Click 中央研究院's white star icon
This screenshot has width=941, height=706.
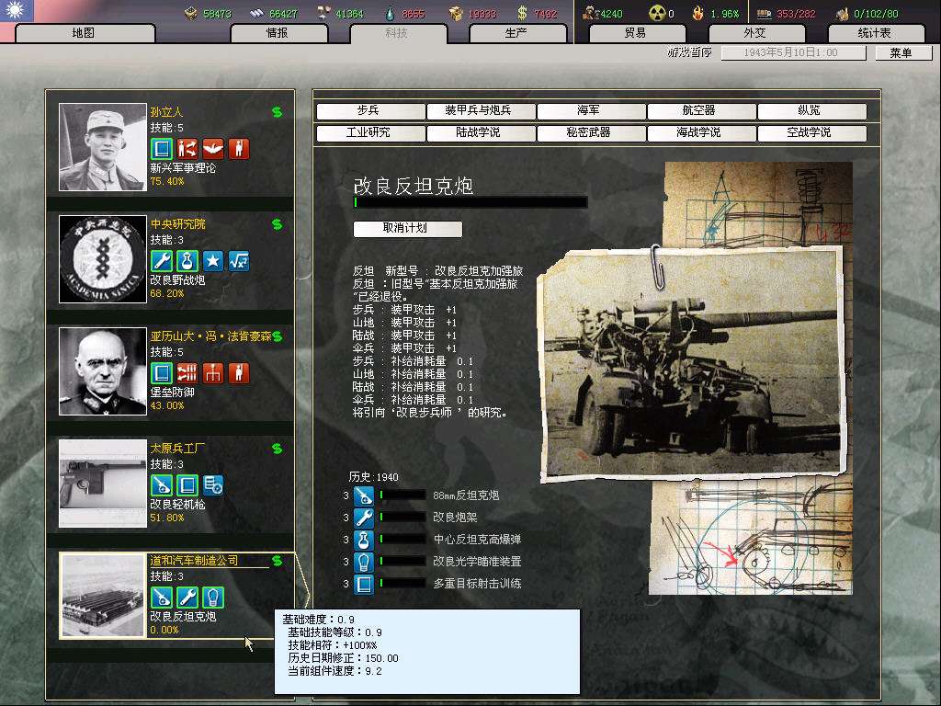213,261
